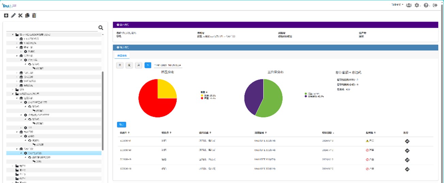Click the logout icon at top right
Screen dimensions: 444x183
tap(435, 5)
